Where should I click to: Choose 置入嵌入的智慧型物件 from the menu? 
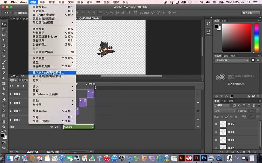point(48,72)
